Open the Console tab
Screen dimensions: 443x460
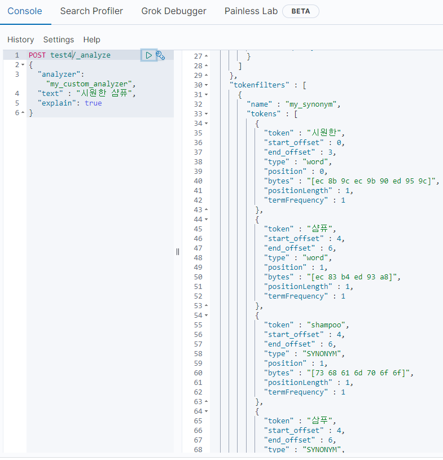(25, 11)
